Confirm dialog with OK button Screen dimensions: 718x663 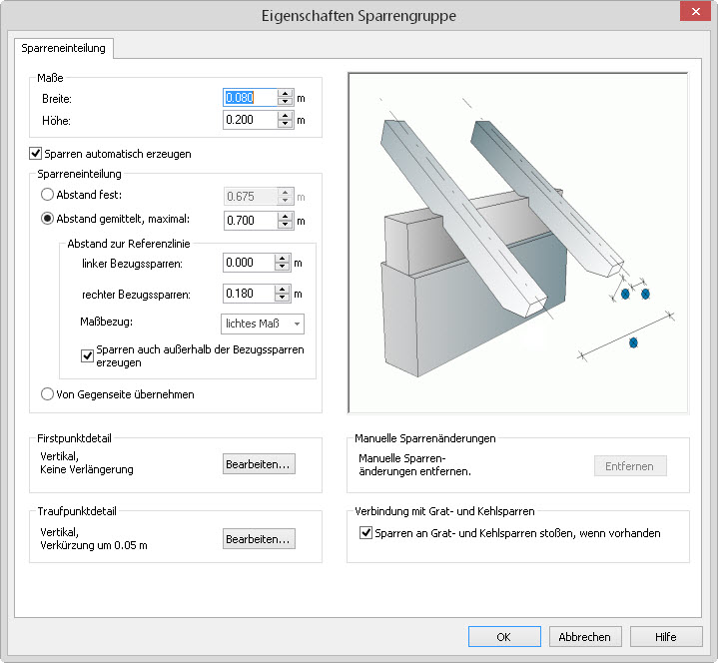pos(504,636)
